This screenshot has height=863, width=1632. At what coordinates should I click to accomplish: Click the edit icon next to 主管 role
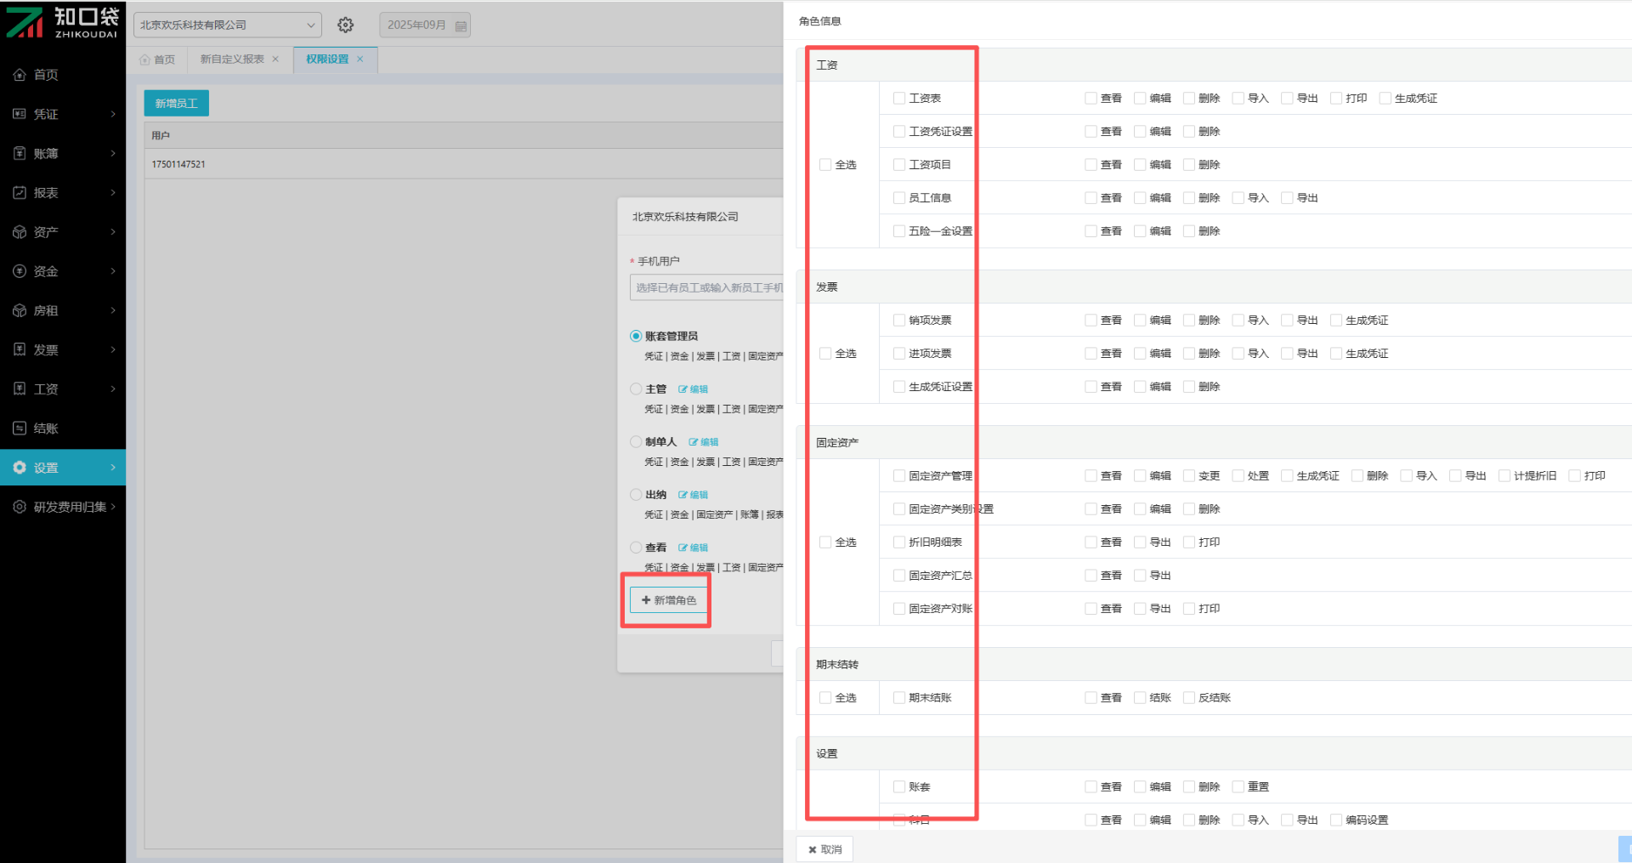683,389
